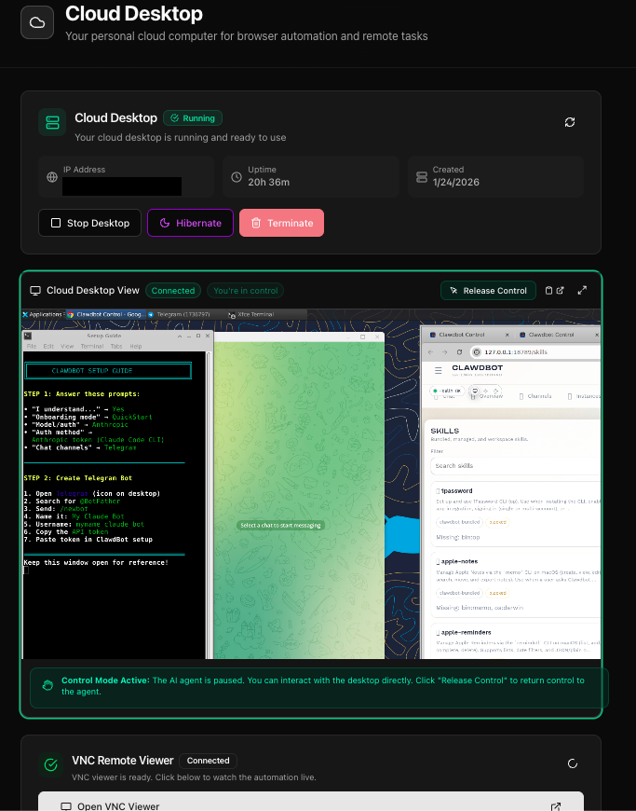
Task: Click clawdbot-bundled tag on 1password card
Action: (x=460, y=522)
